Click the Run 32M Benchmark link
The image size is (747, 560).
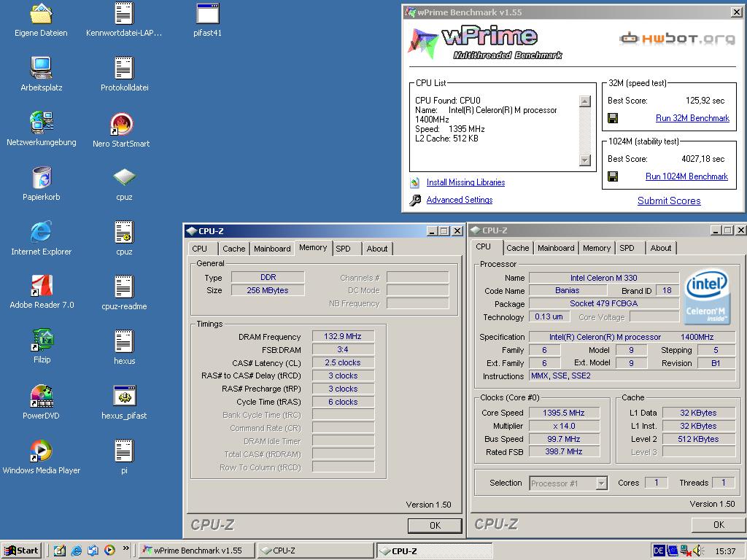(692, 118)
